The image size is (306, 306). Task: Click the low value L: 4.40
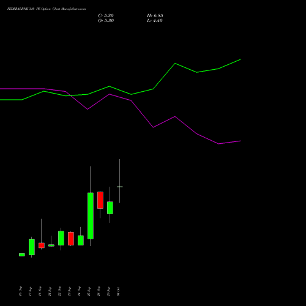click(155, 21)
